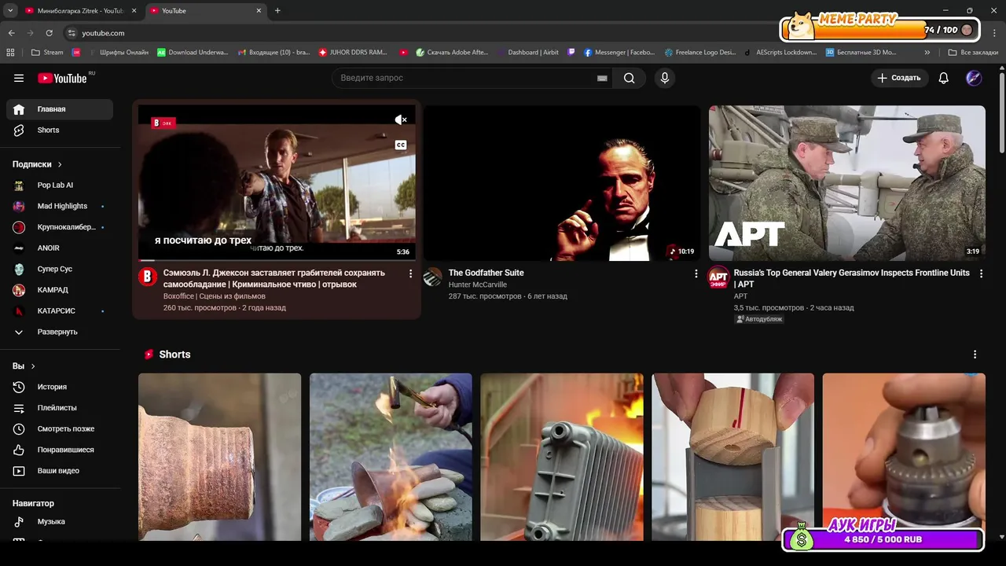Open the account avatar menu
The height and width of the screenshot is (566, 1006).
(973, 78)
